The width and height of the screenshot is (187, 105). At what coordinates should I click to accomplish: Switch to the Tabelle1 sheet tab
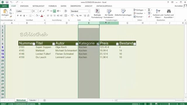click(x=33, y=100)
